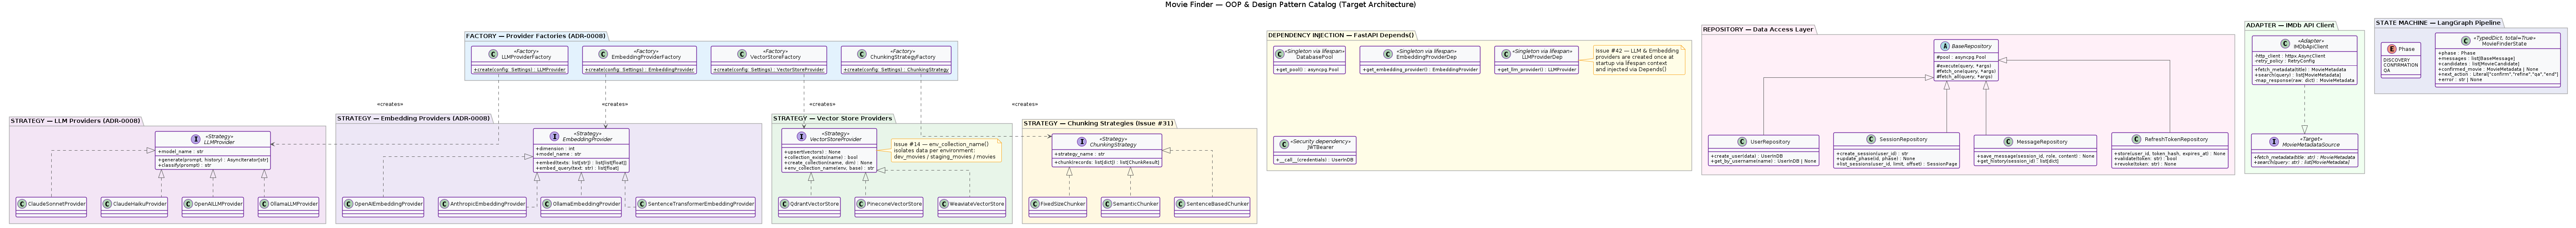This screenshot has height=228, width=2576.
Task: Click the class icon of SentenceTransformerEmbeddingProvider
Action: tap(641, 203)
